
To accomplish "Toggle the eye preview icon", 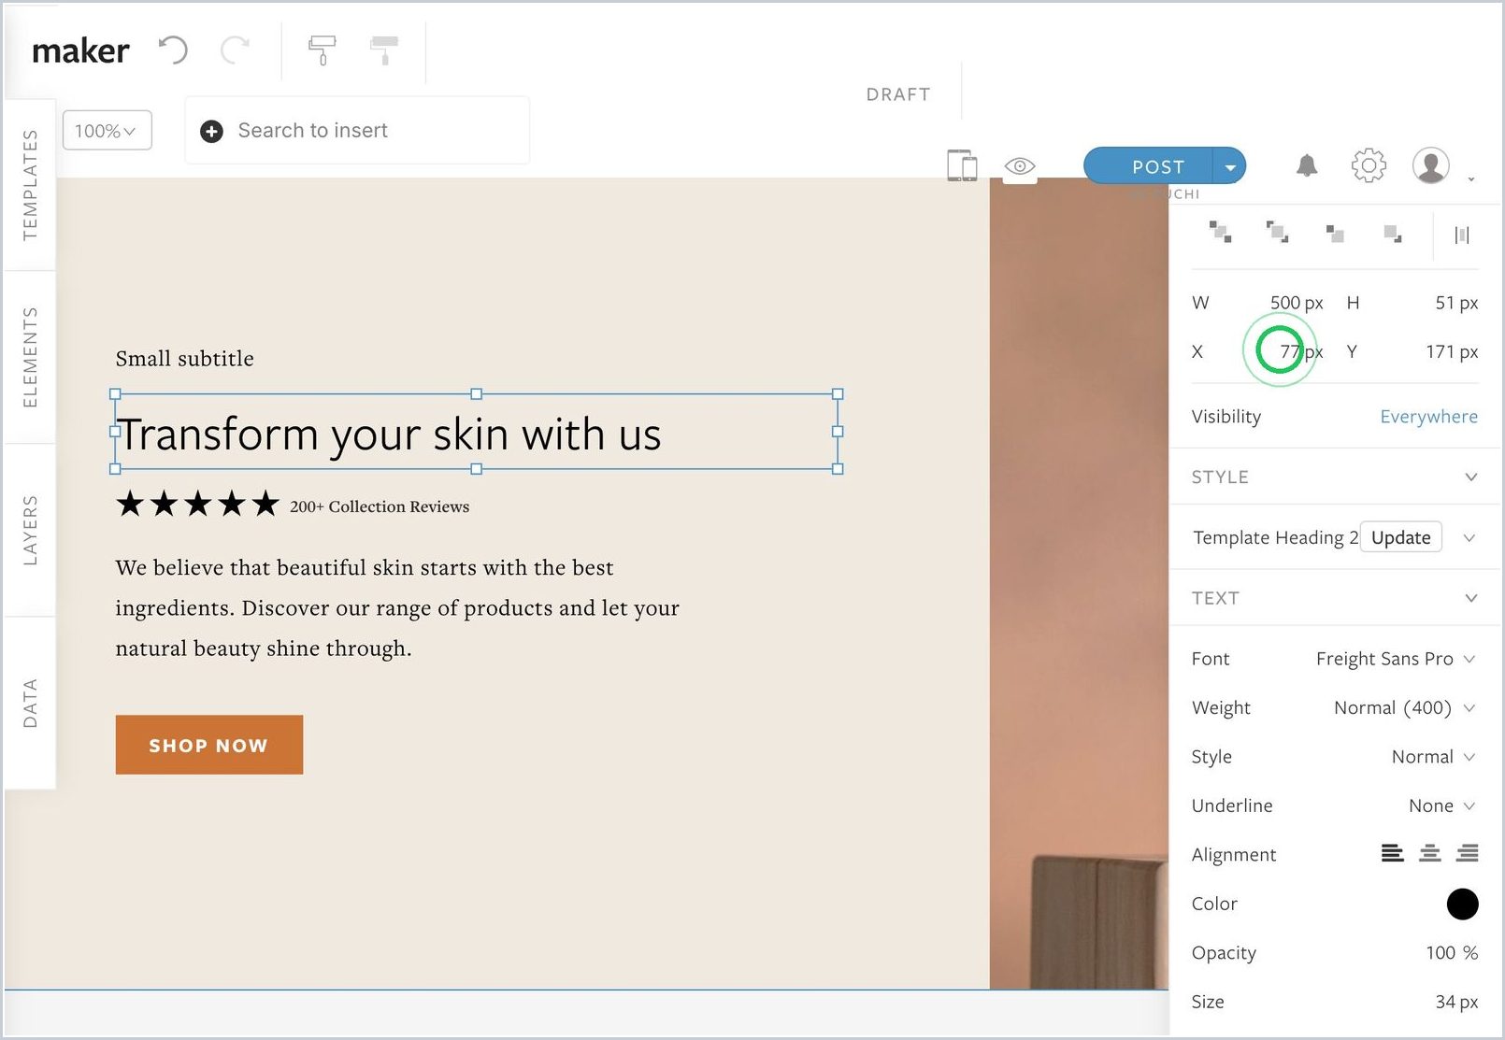I will (x=1020, y=166).
